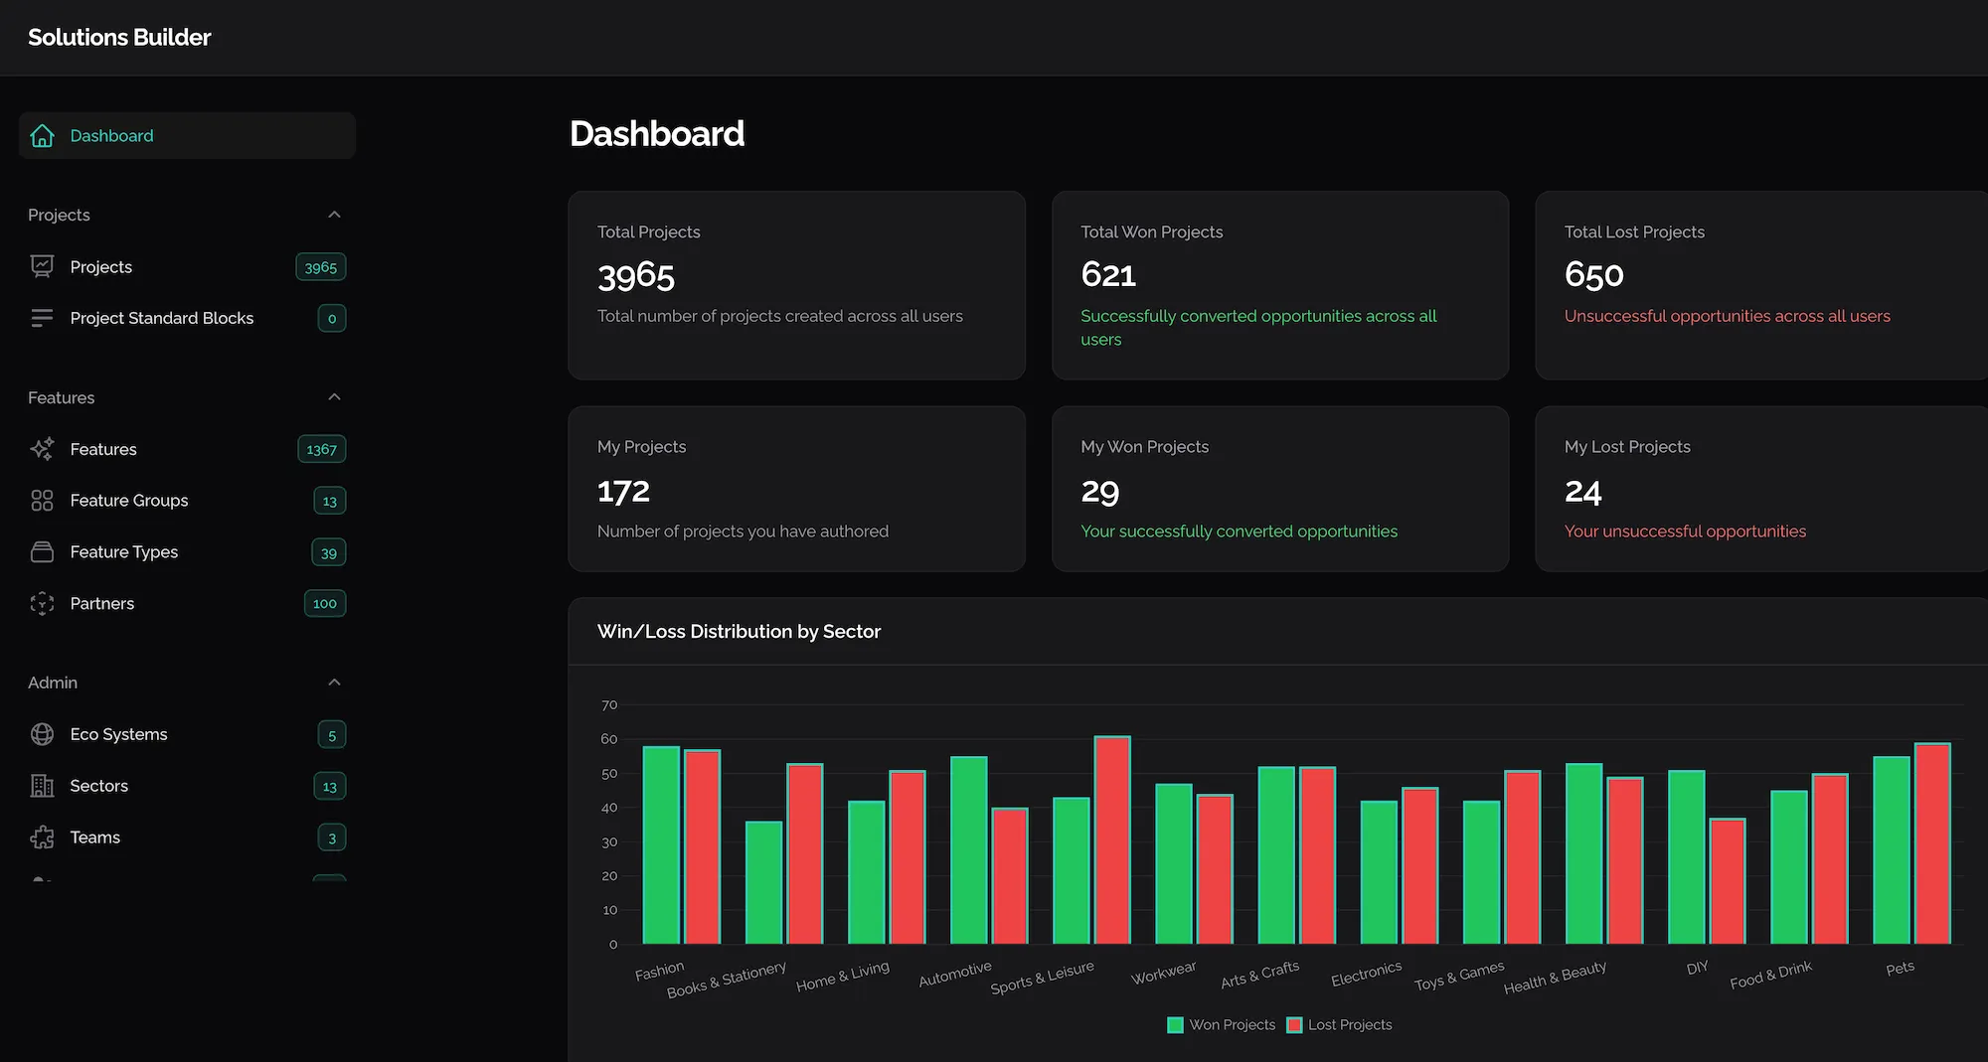
Task: Click the Projects monitor icon
Action: coord(42,266)
